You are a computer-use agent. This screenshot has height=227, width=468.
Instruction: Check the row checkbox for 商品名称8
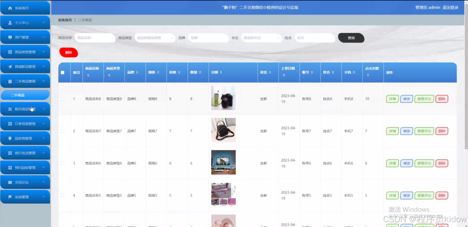62,99
